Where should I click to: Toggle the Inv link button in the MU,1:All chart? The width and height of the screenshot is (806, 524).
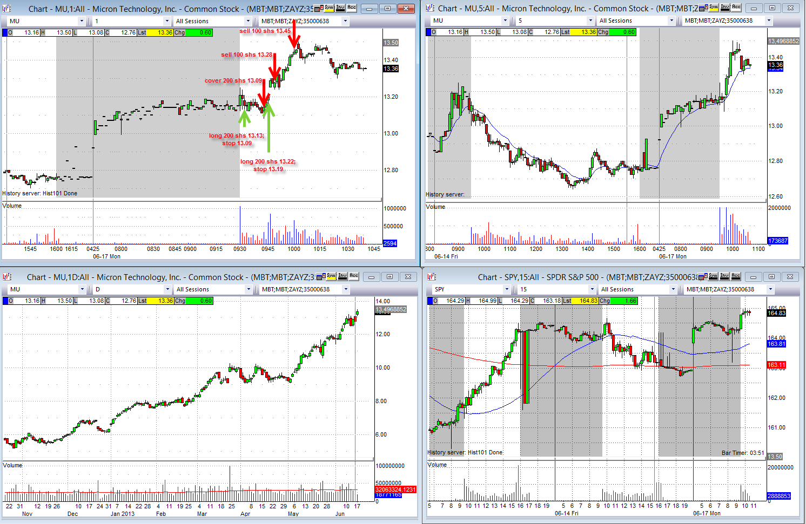point(340,8)
